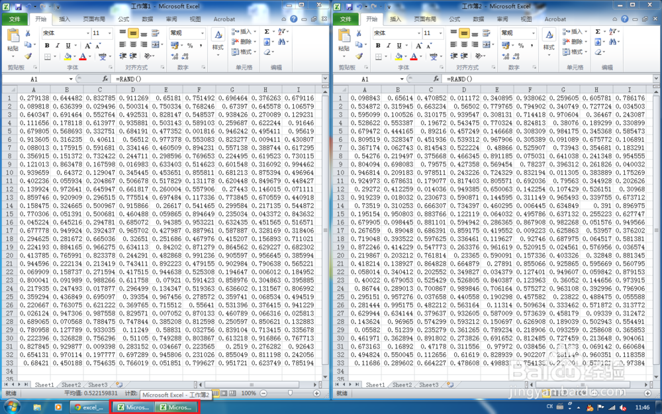662x414 pixels.
Task: Click Fill down icon in 工作簿1 editing group
Action: tap(267, 42)
